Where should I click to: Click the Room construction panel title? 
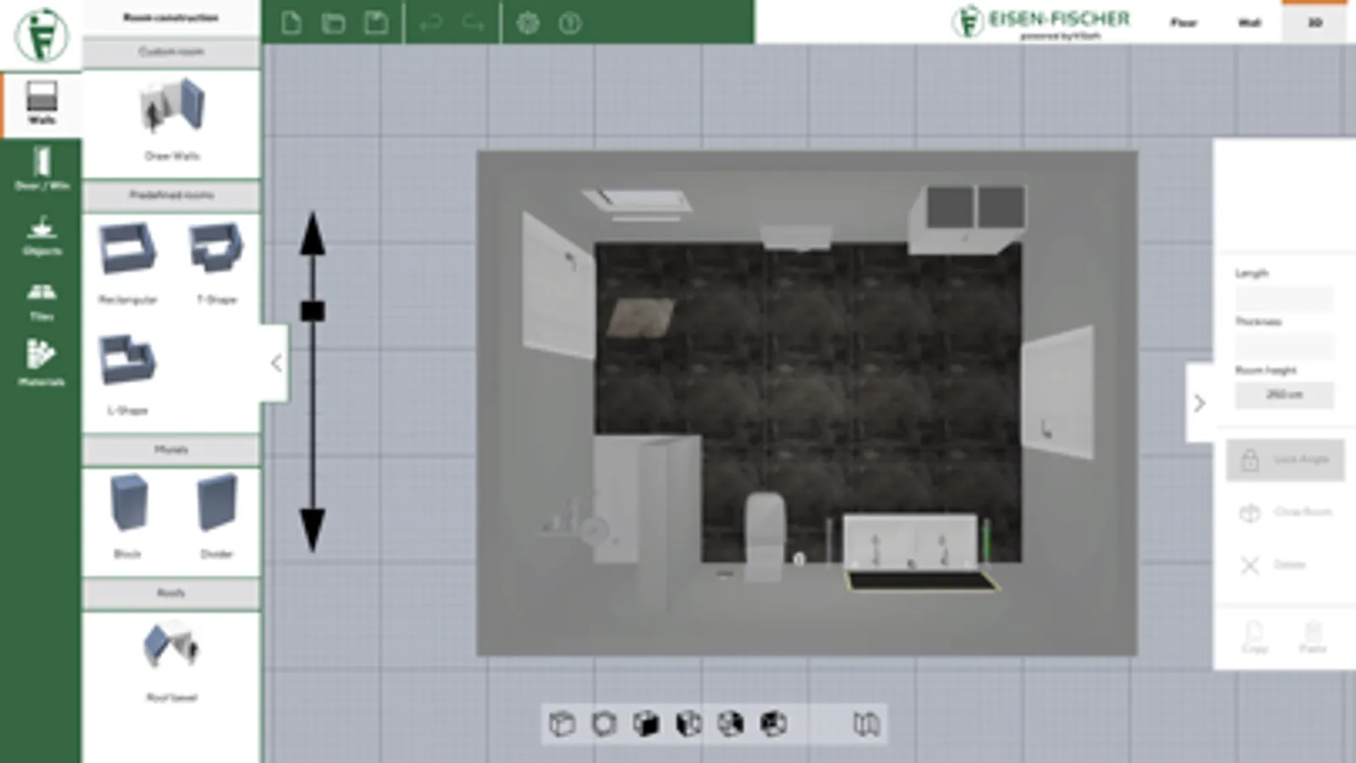pos(170,17)
